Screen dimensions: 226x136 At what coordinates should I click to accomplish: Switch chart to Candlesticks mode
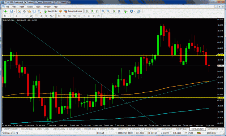pos(92,11)
